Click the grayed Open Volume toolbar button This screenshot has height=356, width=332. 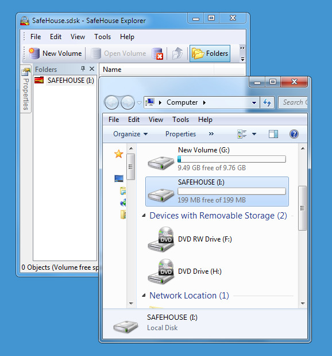click(118, 53)
